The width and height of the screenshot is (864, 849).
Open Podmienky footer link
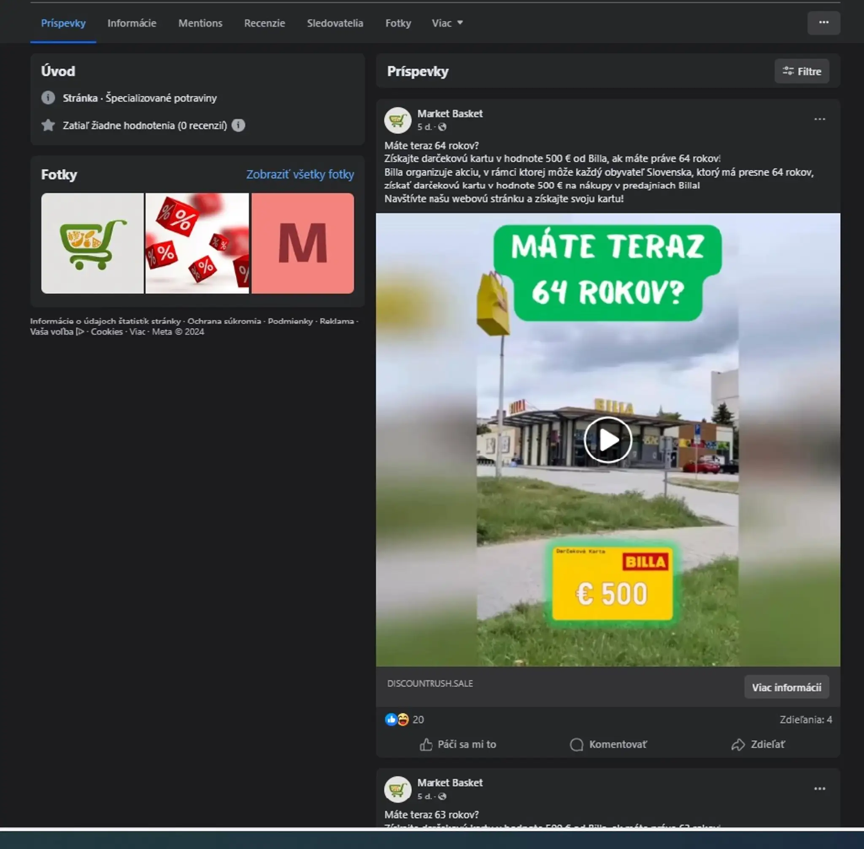click(x=290, y=321)
